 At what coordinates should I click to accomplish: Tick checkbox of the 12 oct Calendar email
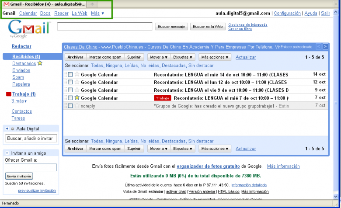pyautogui.click(x=70, y=82)
